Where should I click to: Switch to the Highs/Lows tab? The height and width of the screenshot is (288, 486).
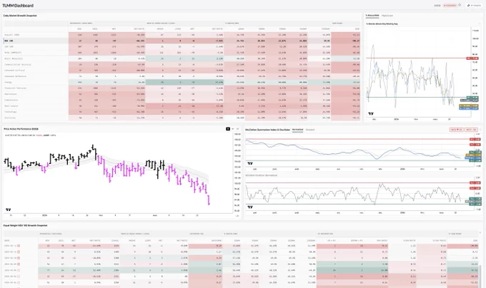387,16
